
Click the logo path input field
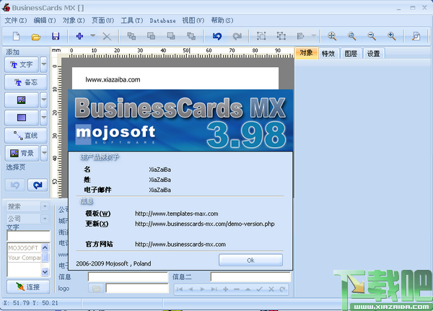click(x=137, y=289)
